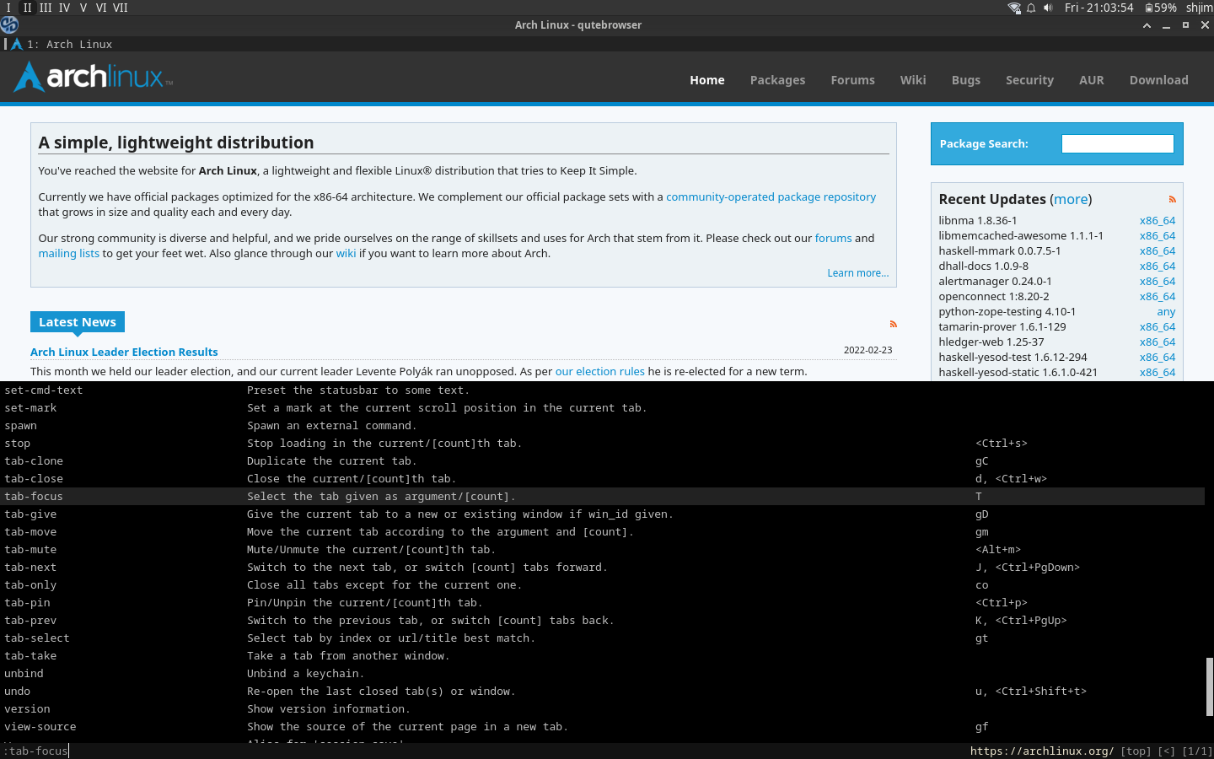
Task: Click the wifi tray icon
Action: [x=1014, y=8]
